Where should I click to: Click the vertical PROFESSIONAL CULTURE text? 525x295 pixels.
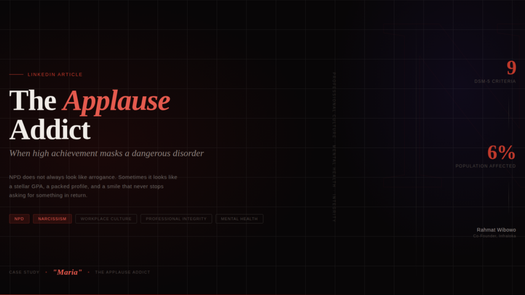334,105
